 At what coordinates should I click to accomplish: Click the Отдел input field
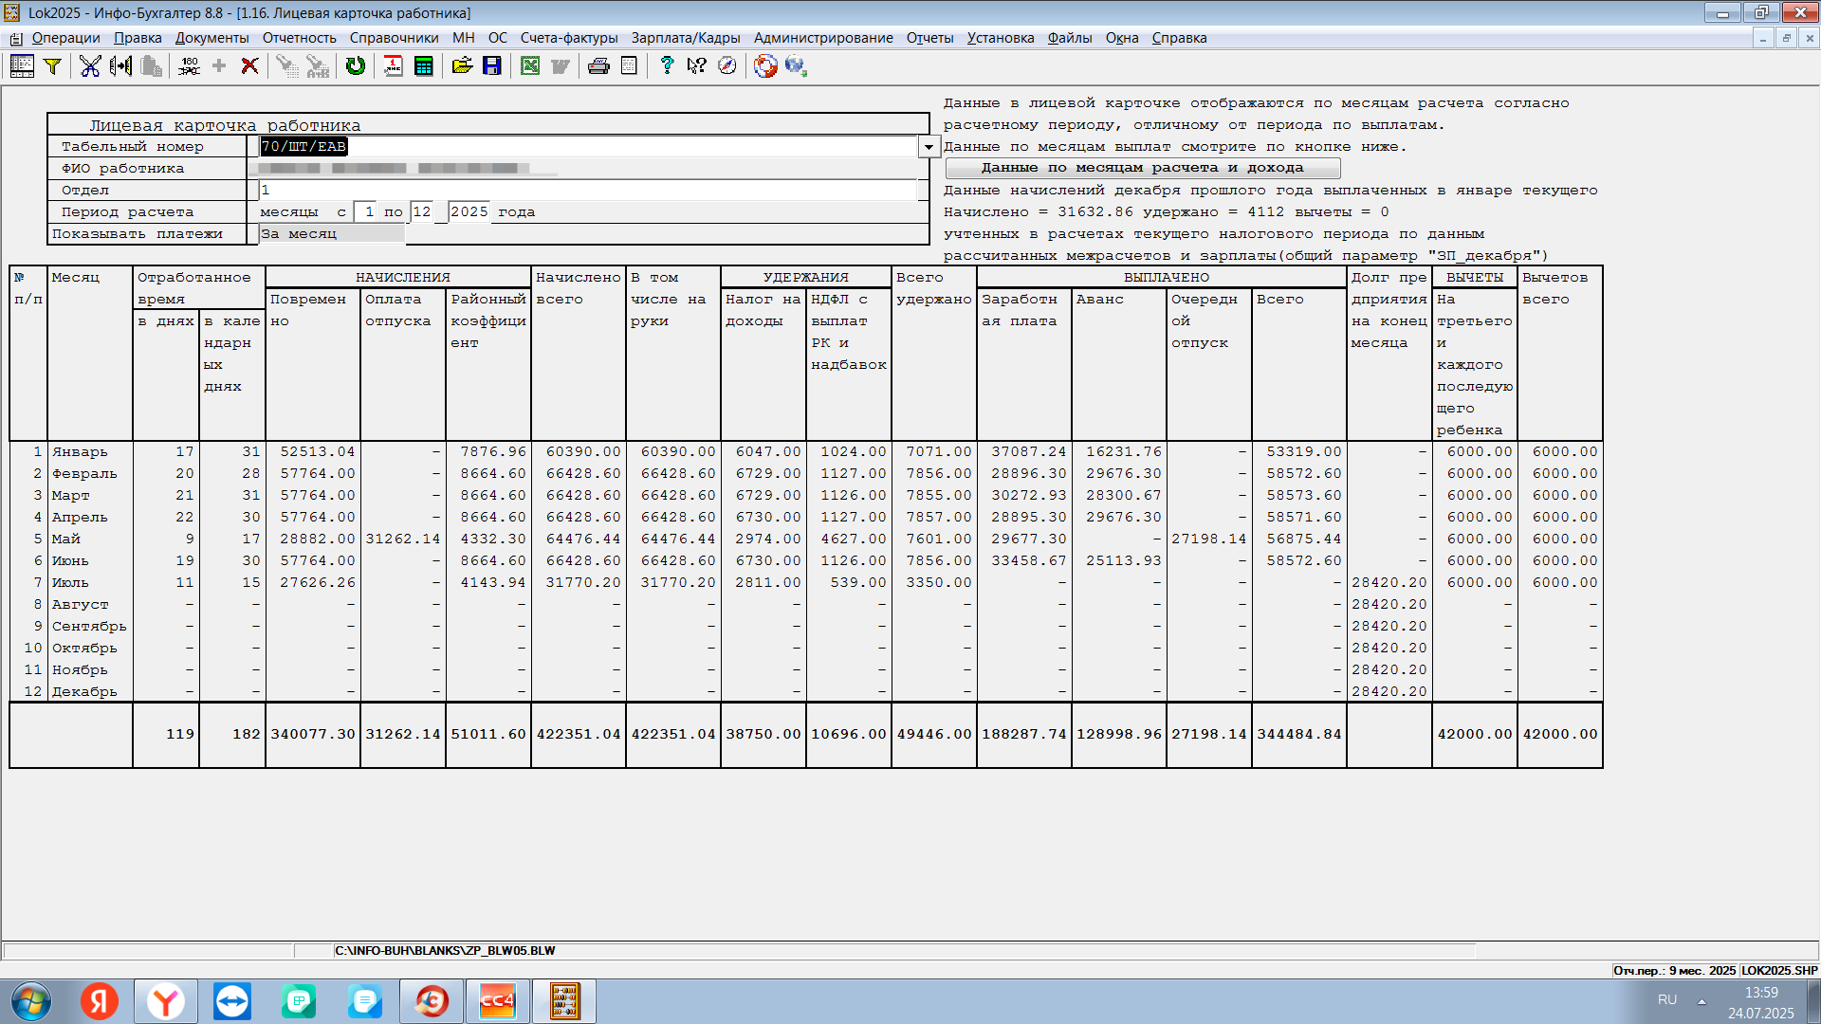click(x=588, y=190)
